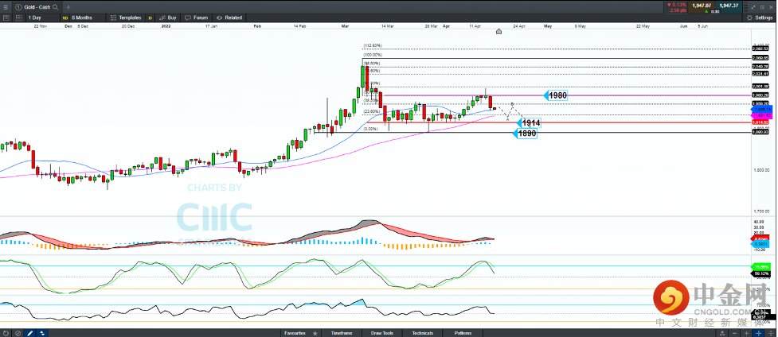778x337 pixels.
Task: Click the 24 Apr date on axis
Action: (519, 25)
